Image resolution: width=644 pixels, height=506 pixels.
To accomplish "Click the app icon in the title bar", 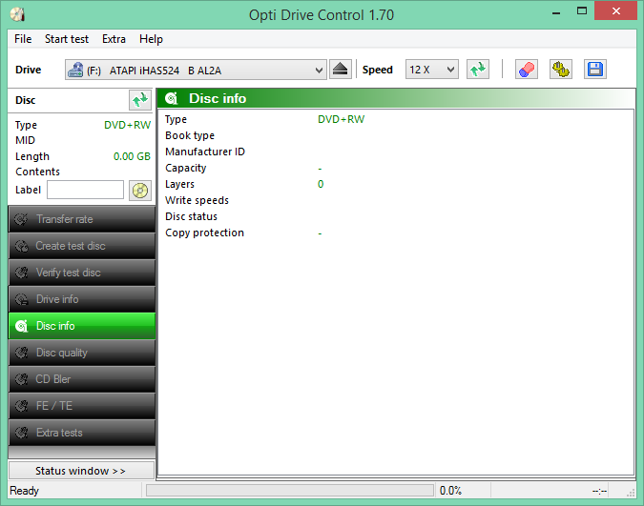I will pyautogui.click(x=18, y=14).
